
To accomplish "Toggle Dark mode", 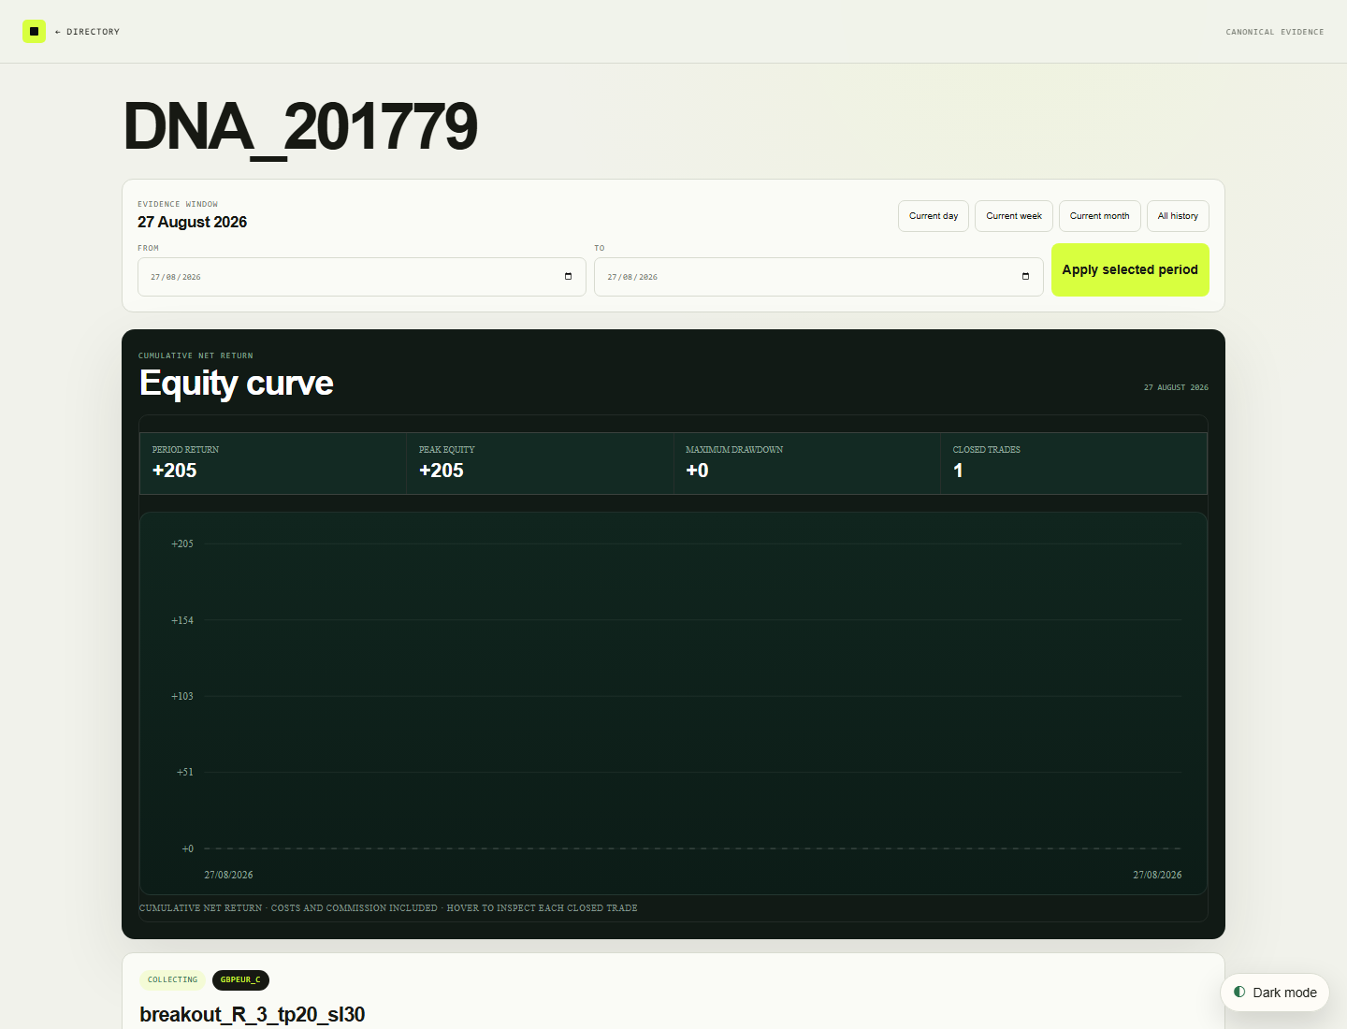I will (x=1275, y=993).
